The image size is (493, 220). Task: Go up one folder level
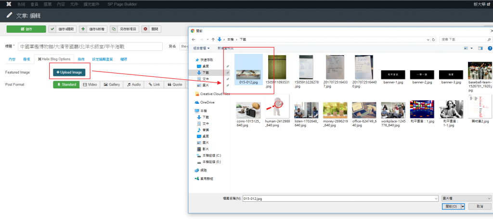tap(212, 39)
